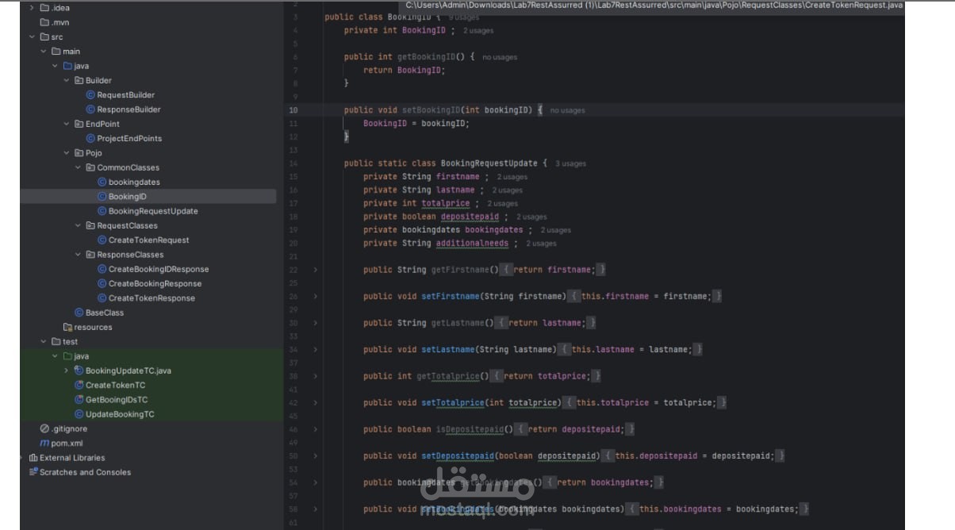This screenshot has height=530, width=955.
Task: Click the setFirstname method name in editor
Action: pyautogui.click(x=450, y=296)
